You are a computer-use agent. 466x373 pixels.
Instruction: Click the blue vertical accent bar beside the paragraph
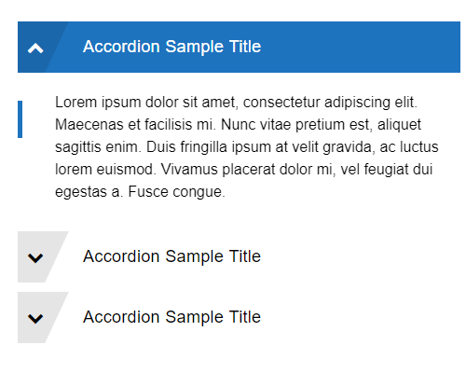[x=20, y=119]
